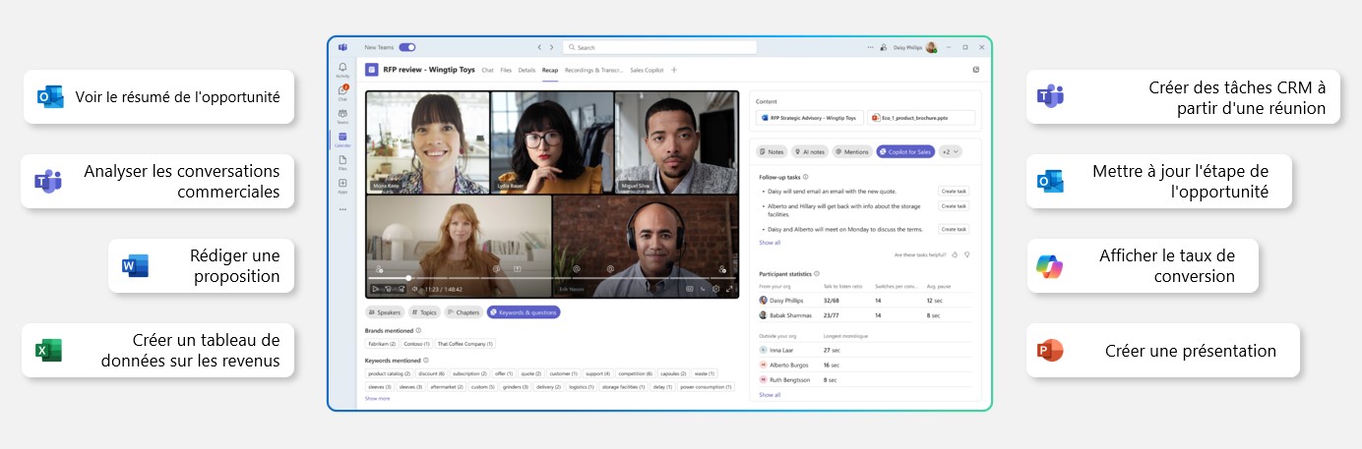Open Activity in the Teams sidebar
The height and width of the screenshot is (449, 1362).
[x=342, y=70]
